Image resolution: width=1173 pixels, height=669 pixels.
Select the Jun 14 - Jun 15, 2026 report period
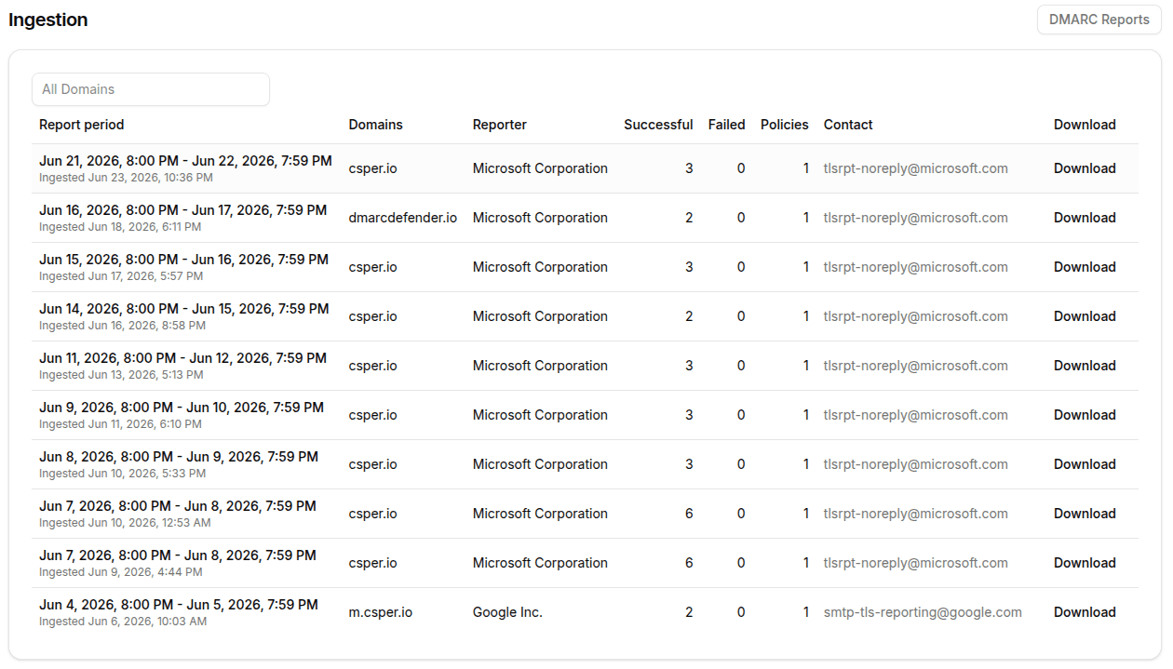click(x=184, y=309)
